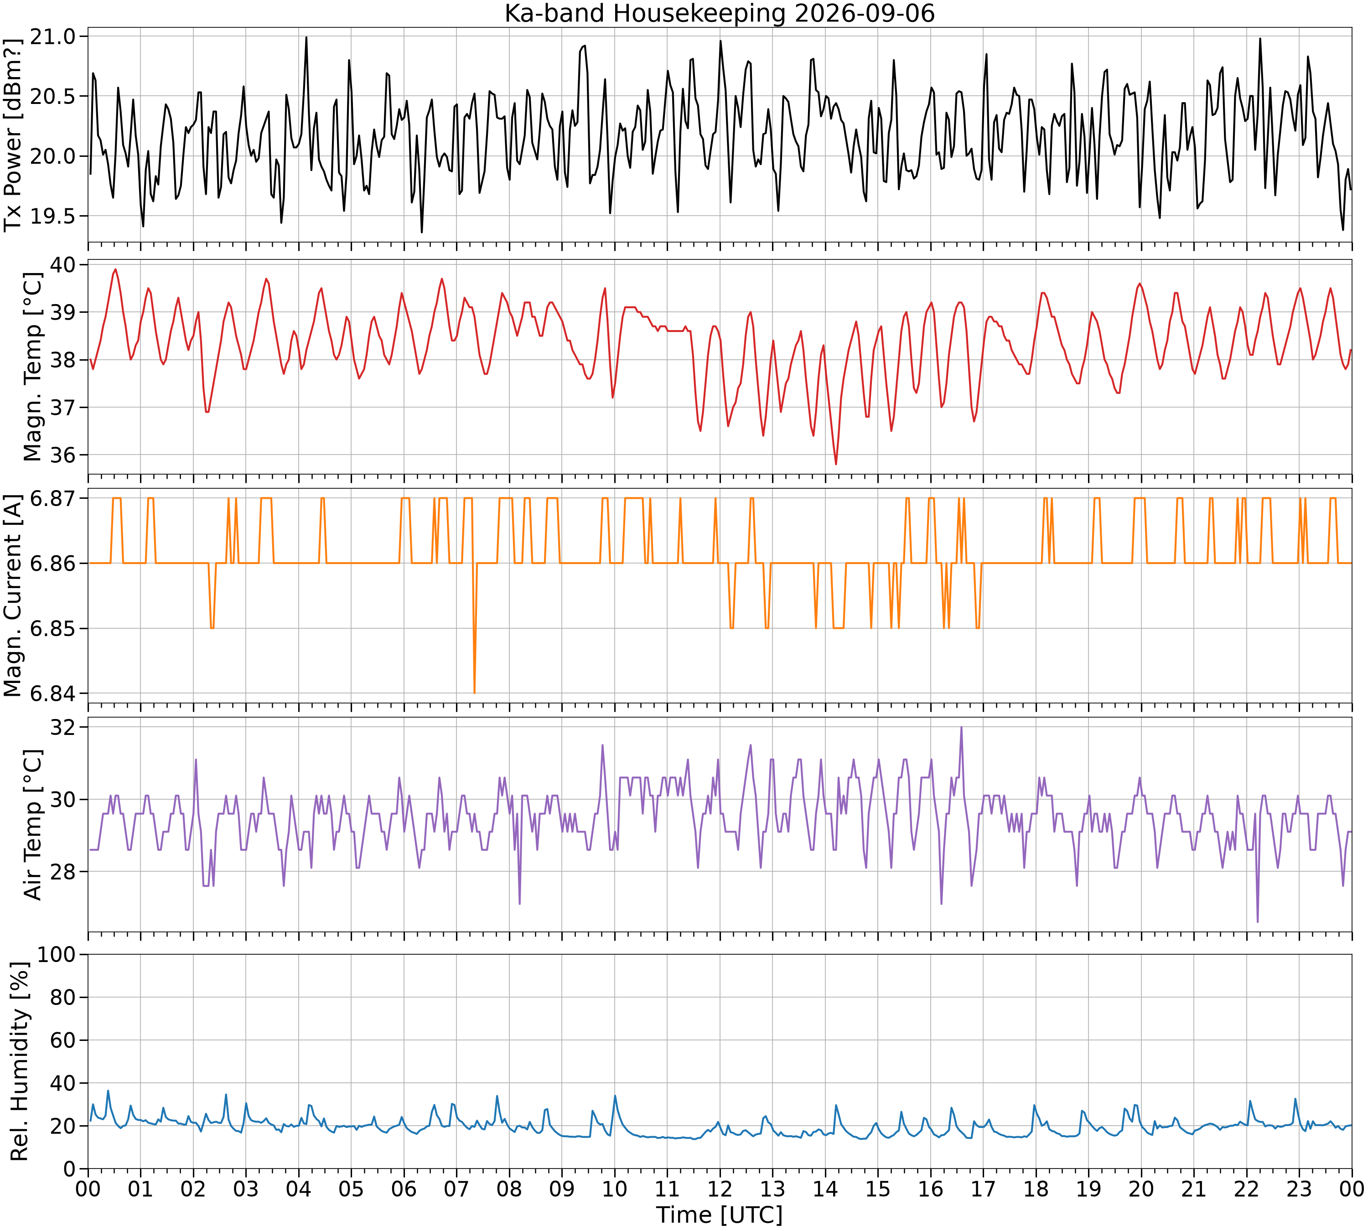Click the Ka-band Housekeeping 2026-09-06 title
Viewport: 1368px width, 1231px height.
[719, 14]
